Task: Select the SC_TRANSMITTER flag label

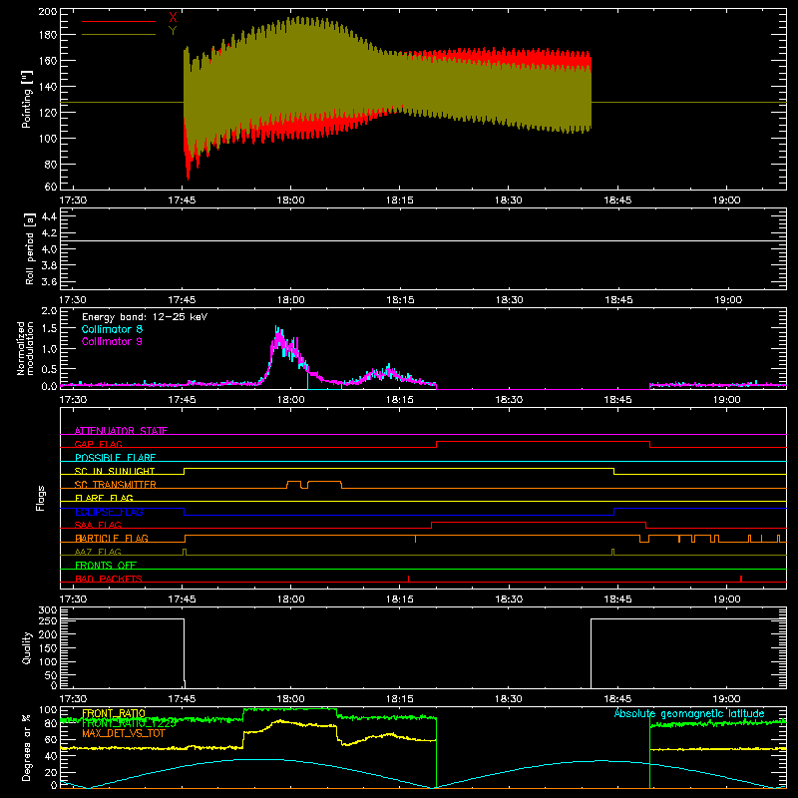Action: coord(115,485)
